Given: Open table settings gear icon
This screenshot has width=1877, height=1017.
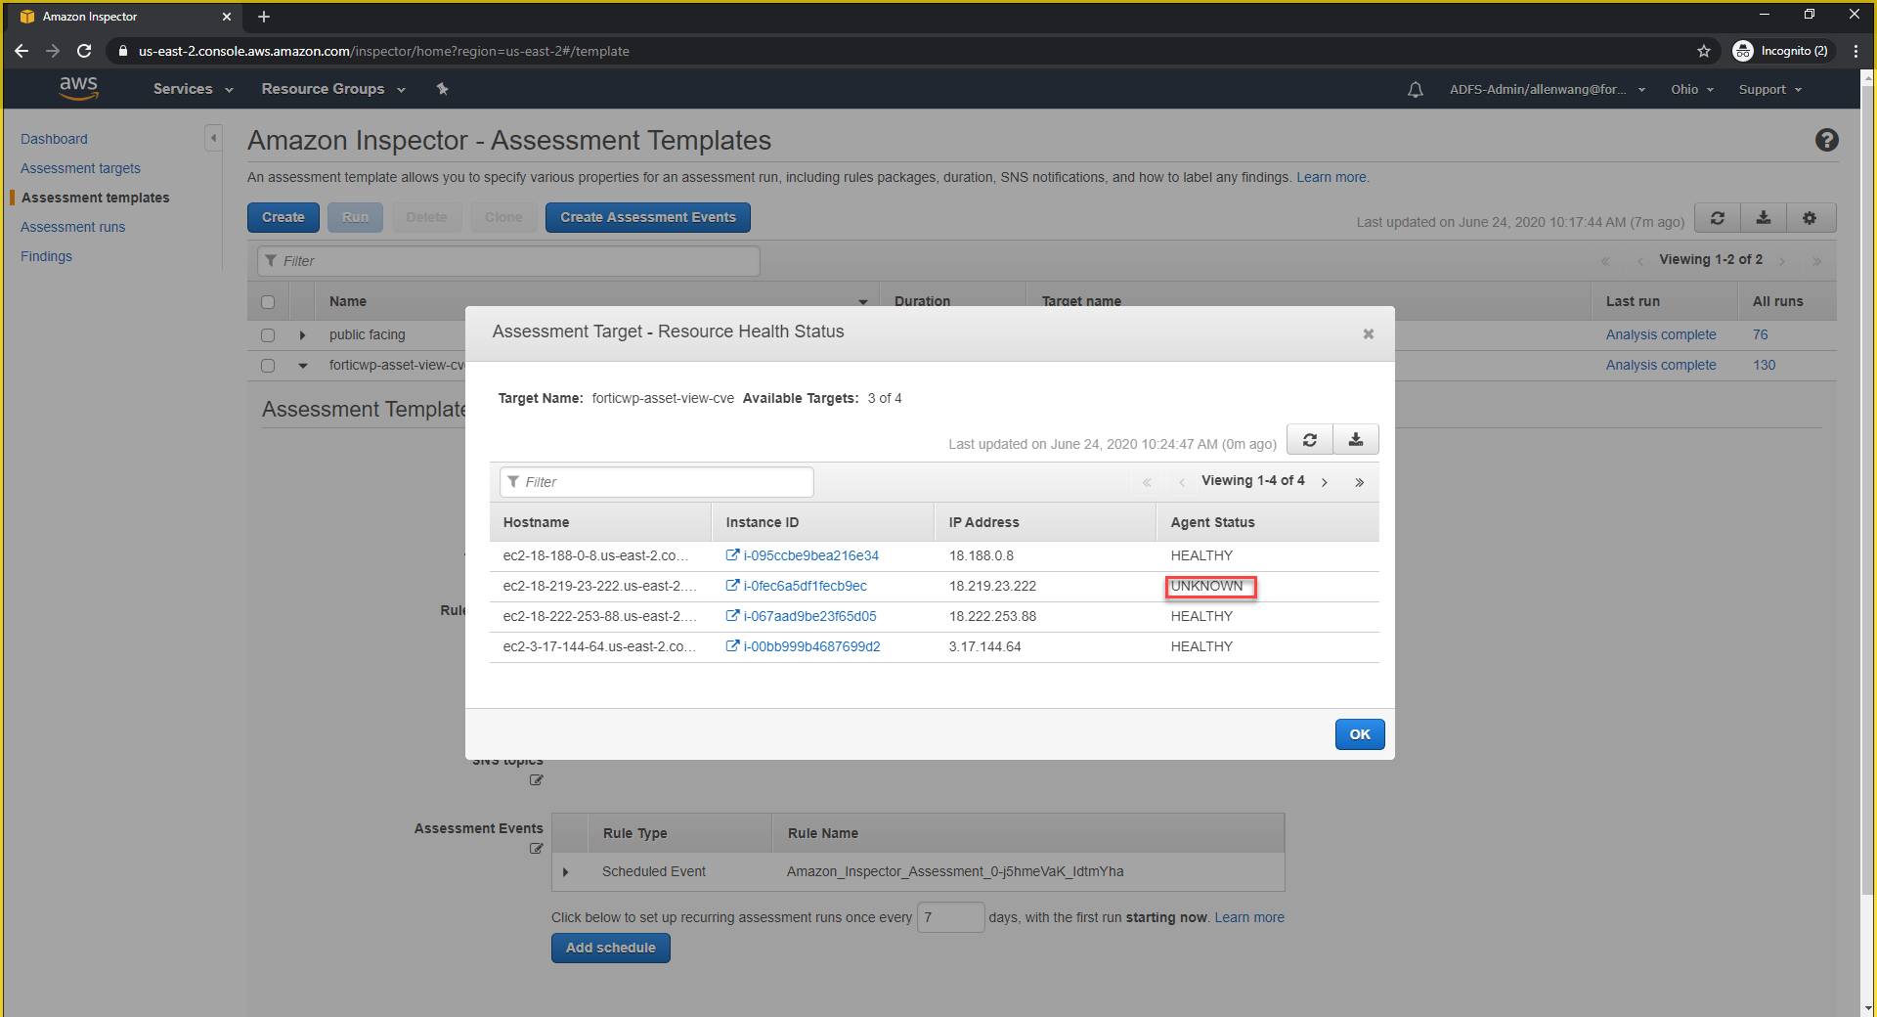Looking at the screenshot, I should click(x=1810, y=218).
